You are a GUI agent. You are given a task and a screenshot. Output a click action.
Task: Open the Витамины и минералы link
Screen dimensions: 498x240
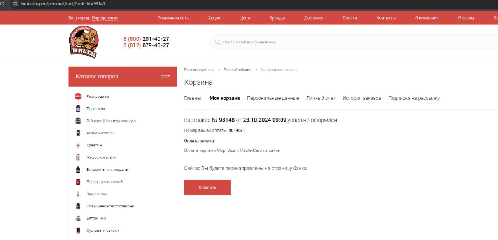[107, 170]
